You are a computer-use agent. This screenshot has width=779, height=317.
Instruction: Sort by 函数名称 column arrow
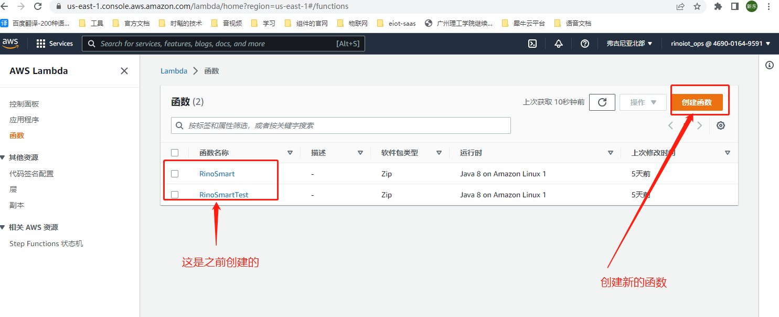(x=290, y=153)
